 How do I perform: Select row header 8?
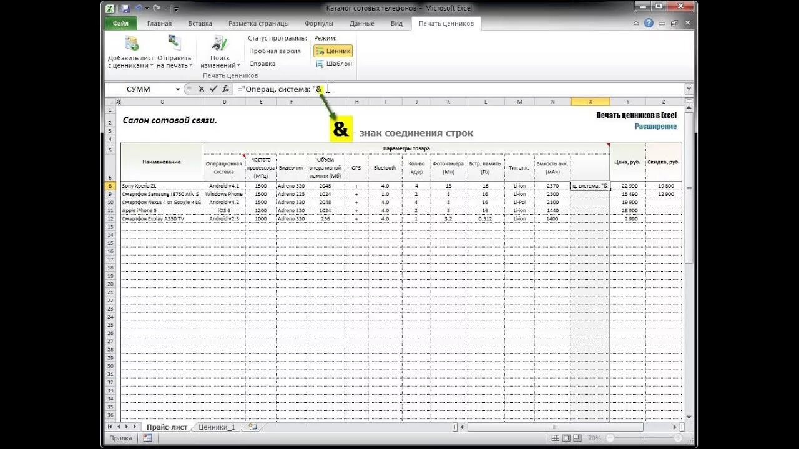[111, 186]
